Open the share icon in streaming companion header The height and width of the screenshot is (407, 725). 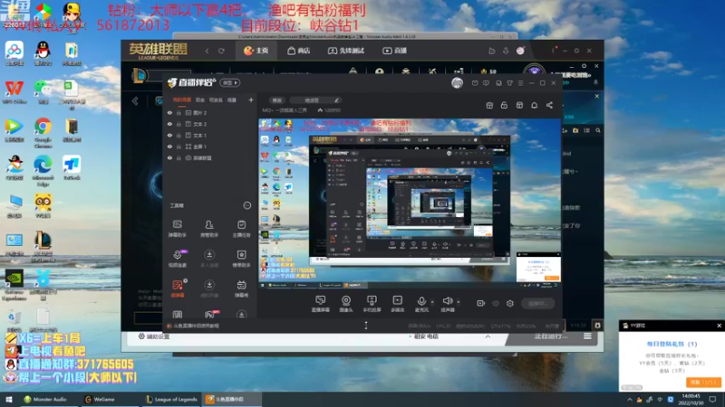549,105
